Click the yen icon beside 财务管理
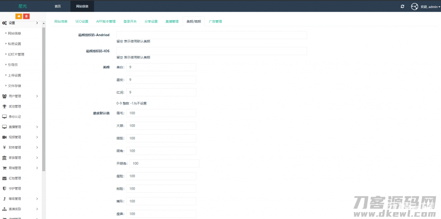441x219 pixels. [x=4, y=147]
